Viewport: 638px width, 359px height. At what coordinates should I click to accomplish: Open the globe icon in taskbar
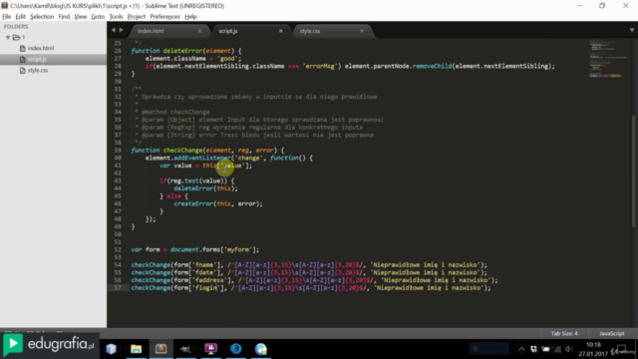coord(261,349)
